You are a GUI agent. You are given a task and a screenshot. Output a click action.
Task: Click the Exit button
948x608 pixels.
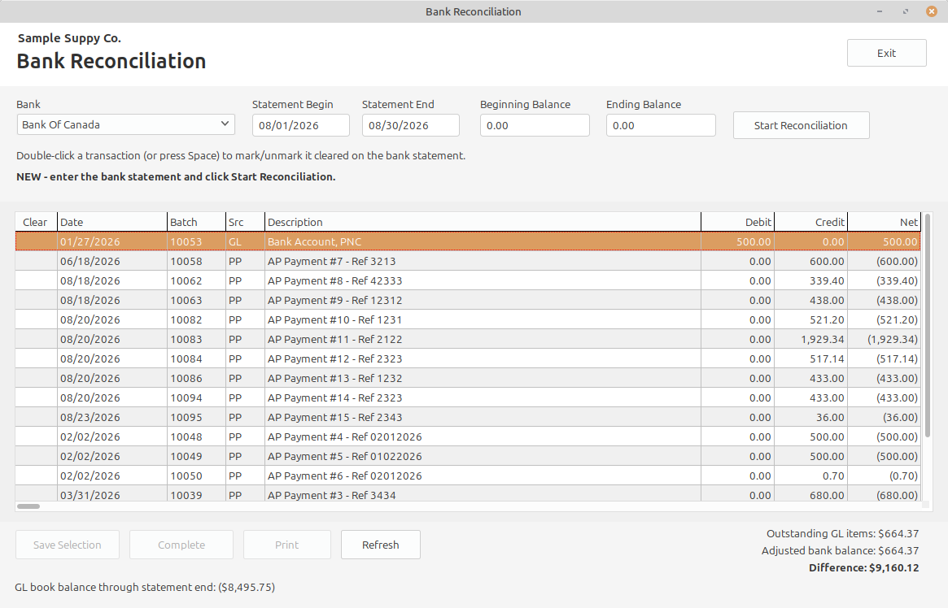(x=886, y=53)
